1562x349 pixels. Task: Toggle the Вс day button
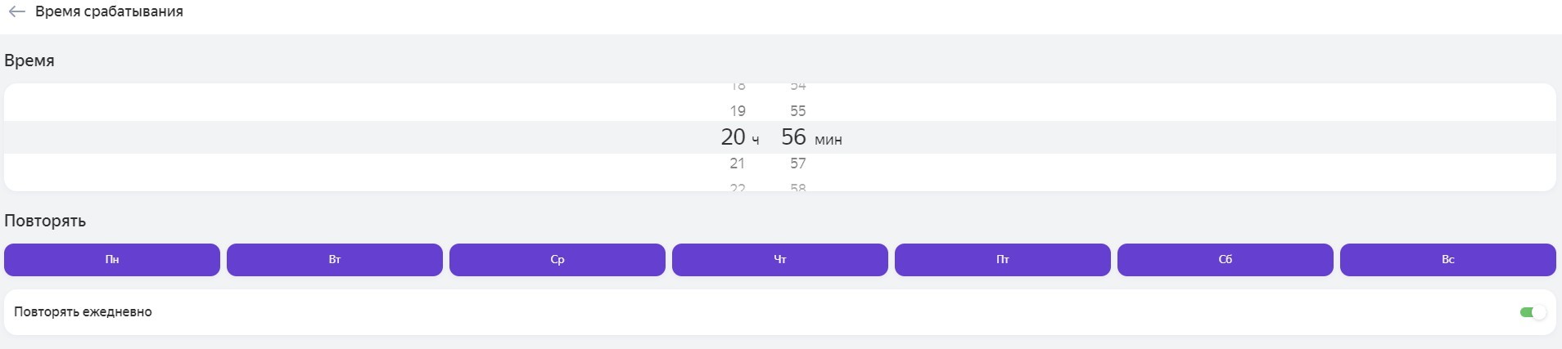pyautogui.click(x=1448, y=260)
